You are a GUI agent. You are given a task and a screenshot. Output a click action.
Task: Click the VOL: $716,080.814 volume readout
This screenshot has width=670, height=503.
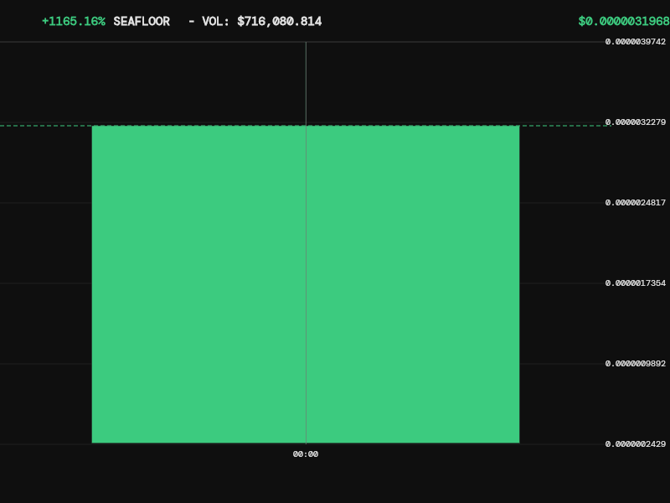point(261,22)
